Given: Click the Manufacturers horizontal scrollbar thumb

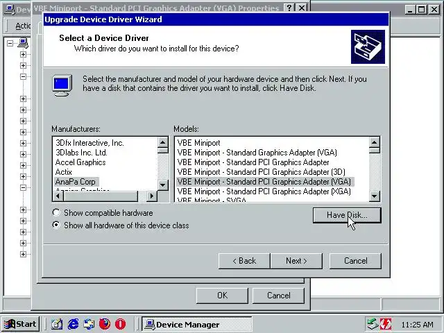Looking at the screenshot, I should (x=101, y=196).
